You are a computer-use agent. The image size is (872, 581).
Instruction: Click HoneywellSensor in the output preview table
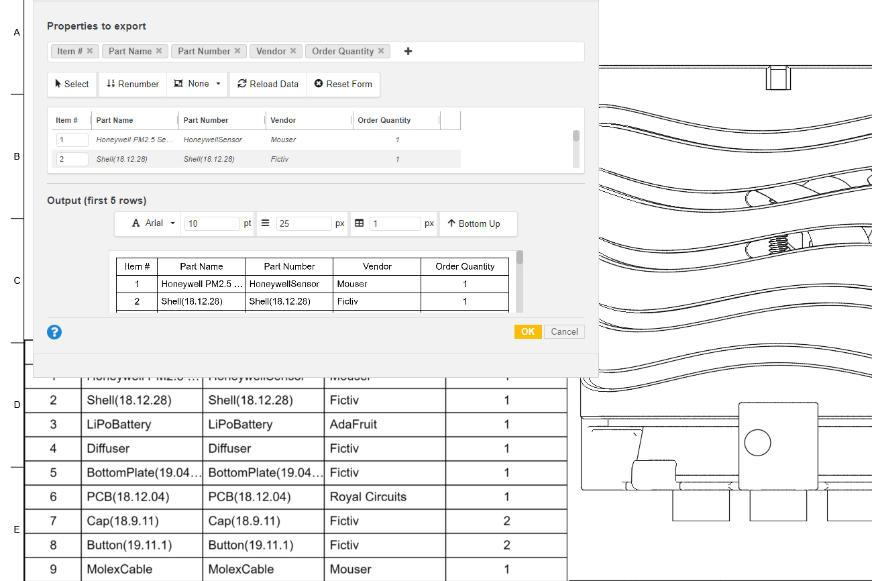point(289,284)
